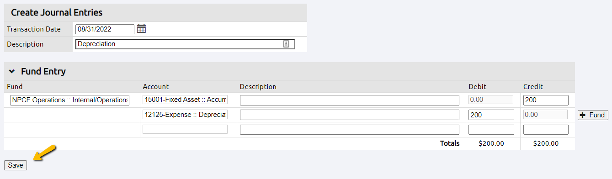Click the journal Description field containing Depreciation
612x179 pixels.
pos(185,44)
